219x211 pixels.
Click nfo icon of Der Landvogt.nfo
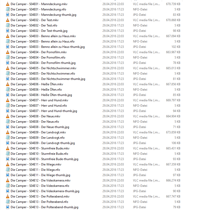click(8, 138)
